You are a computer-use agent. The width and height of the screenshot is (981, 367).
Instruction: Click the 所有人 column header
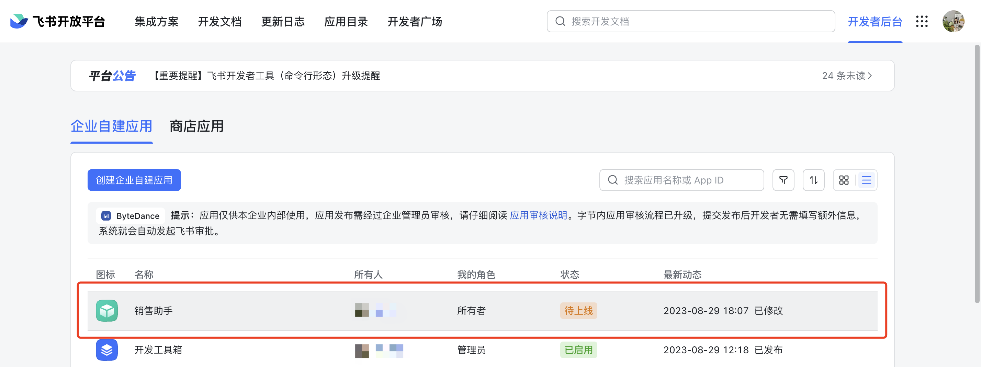368,275
